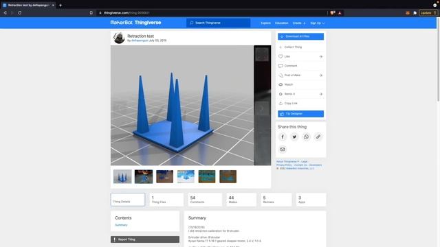Click the MakerBot Thingiverse logo

[135, 23]
